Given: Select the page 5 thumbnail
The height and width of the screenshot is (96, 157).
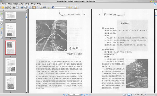Looking at the screenshot, I should [x=11, y=30].
